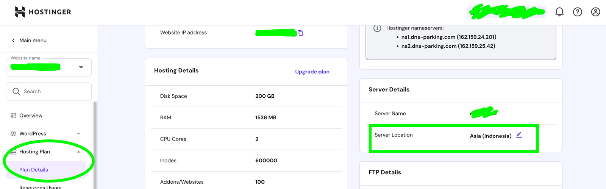Go back using the Main menu arrow
Image resolution: width=606 pixels, height=189 pixels.
(13, 41)
